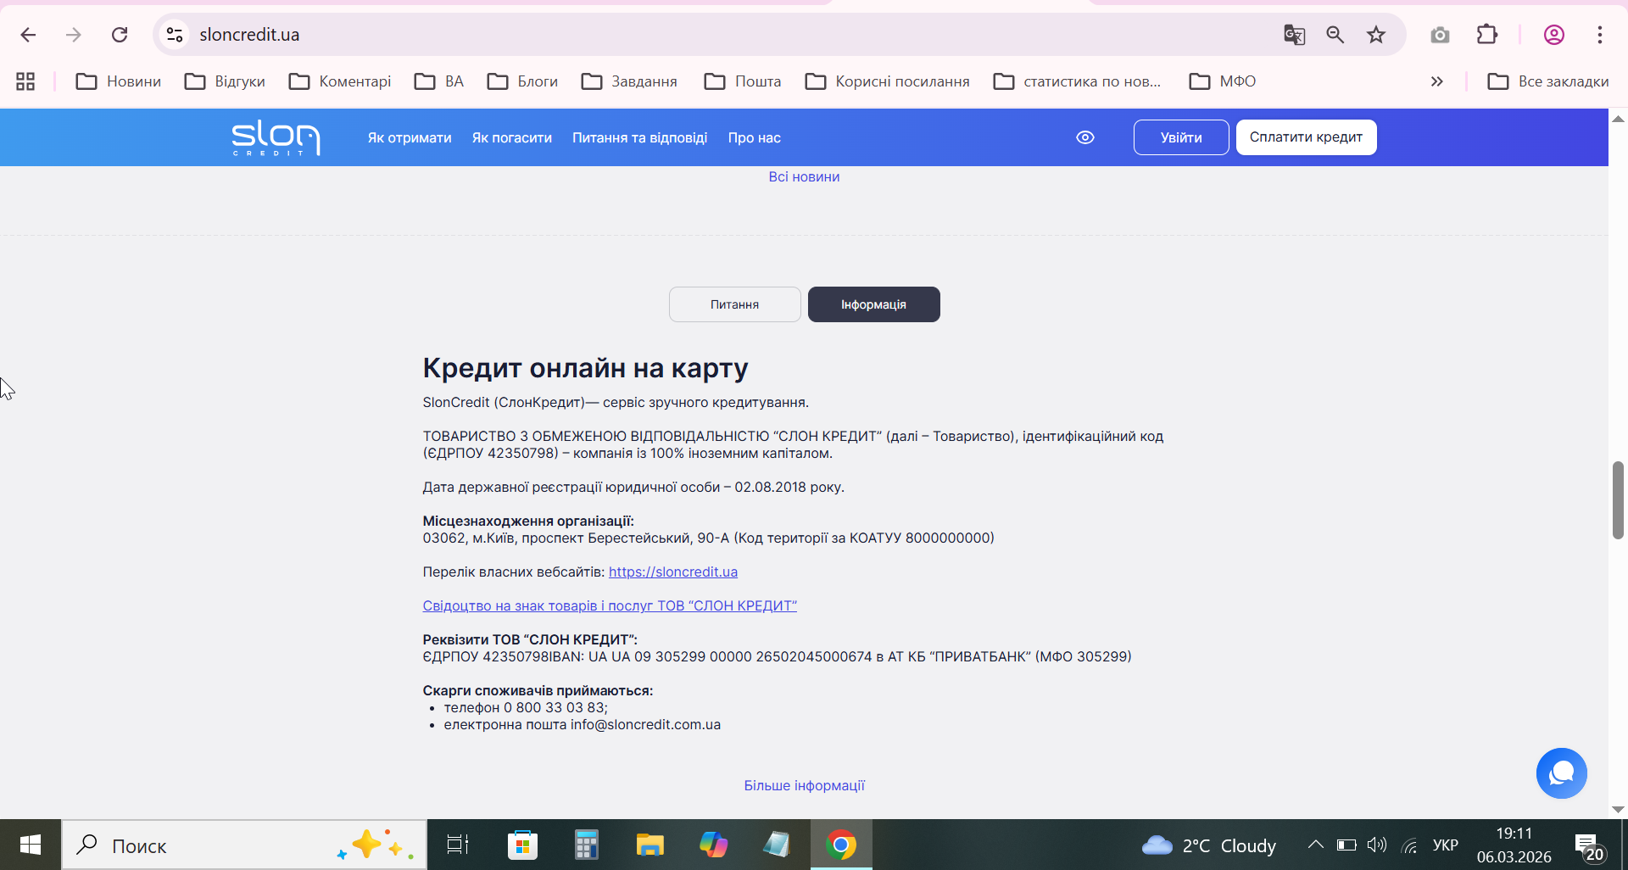The image size is (1628, 870).
Task: Check battery status in system tray
Action: (1346, 845)
